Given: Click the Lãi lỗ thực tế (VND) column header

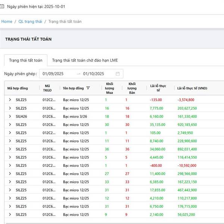Looking at the screenshot, I should 192,88.
